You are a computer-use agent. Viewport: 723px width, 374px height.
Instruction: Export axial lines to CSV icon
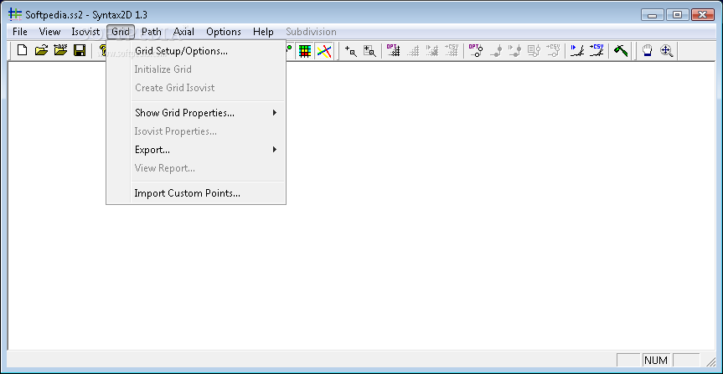tap(596, 51)
